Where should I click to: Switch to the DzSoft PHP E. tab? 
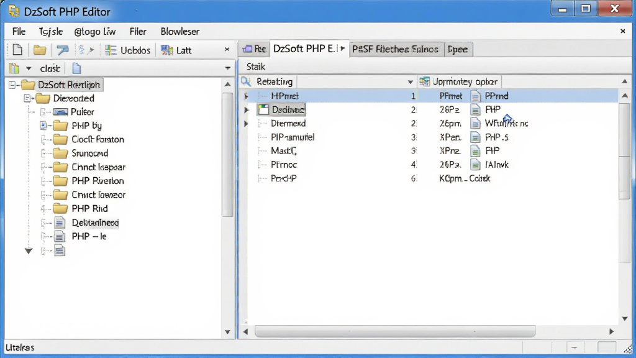pos(304,48)
